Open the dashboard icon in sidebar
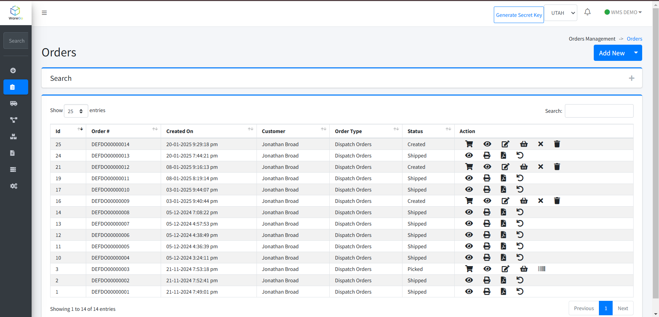 click(x=13, y=70)
